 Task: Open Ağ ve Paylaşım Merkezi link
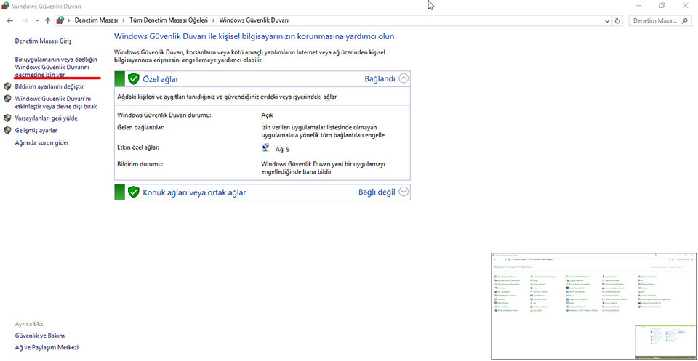point(47,347)
